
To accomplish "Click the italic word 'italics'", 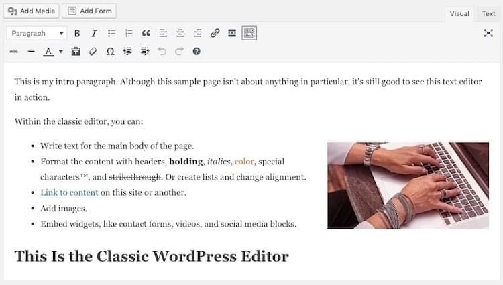I will pyautogui.click(x=219, y=161).
